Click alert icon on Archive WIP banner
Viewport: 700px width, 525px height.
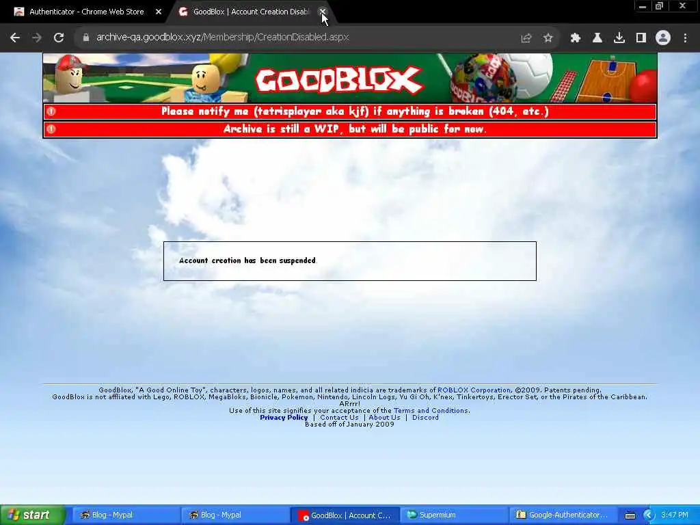pos(51,129)
